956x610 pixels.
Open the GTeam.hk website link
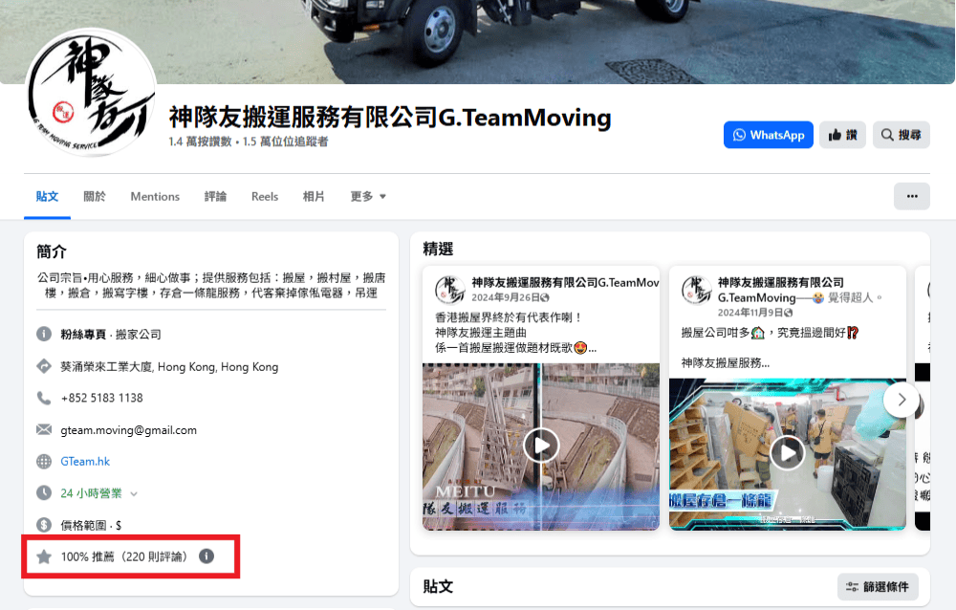(85, 461)
